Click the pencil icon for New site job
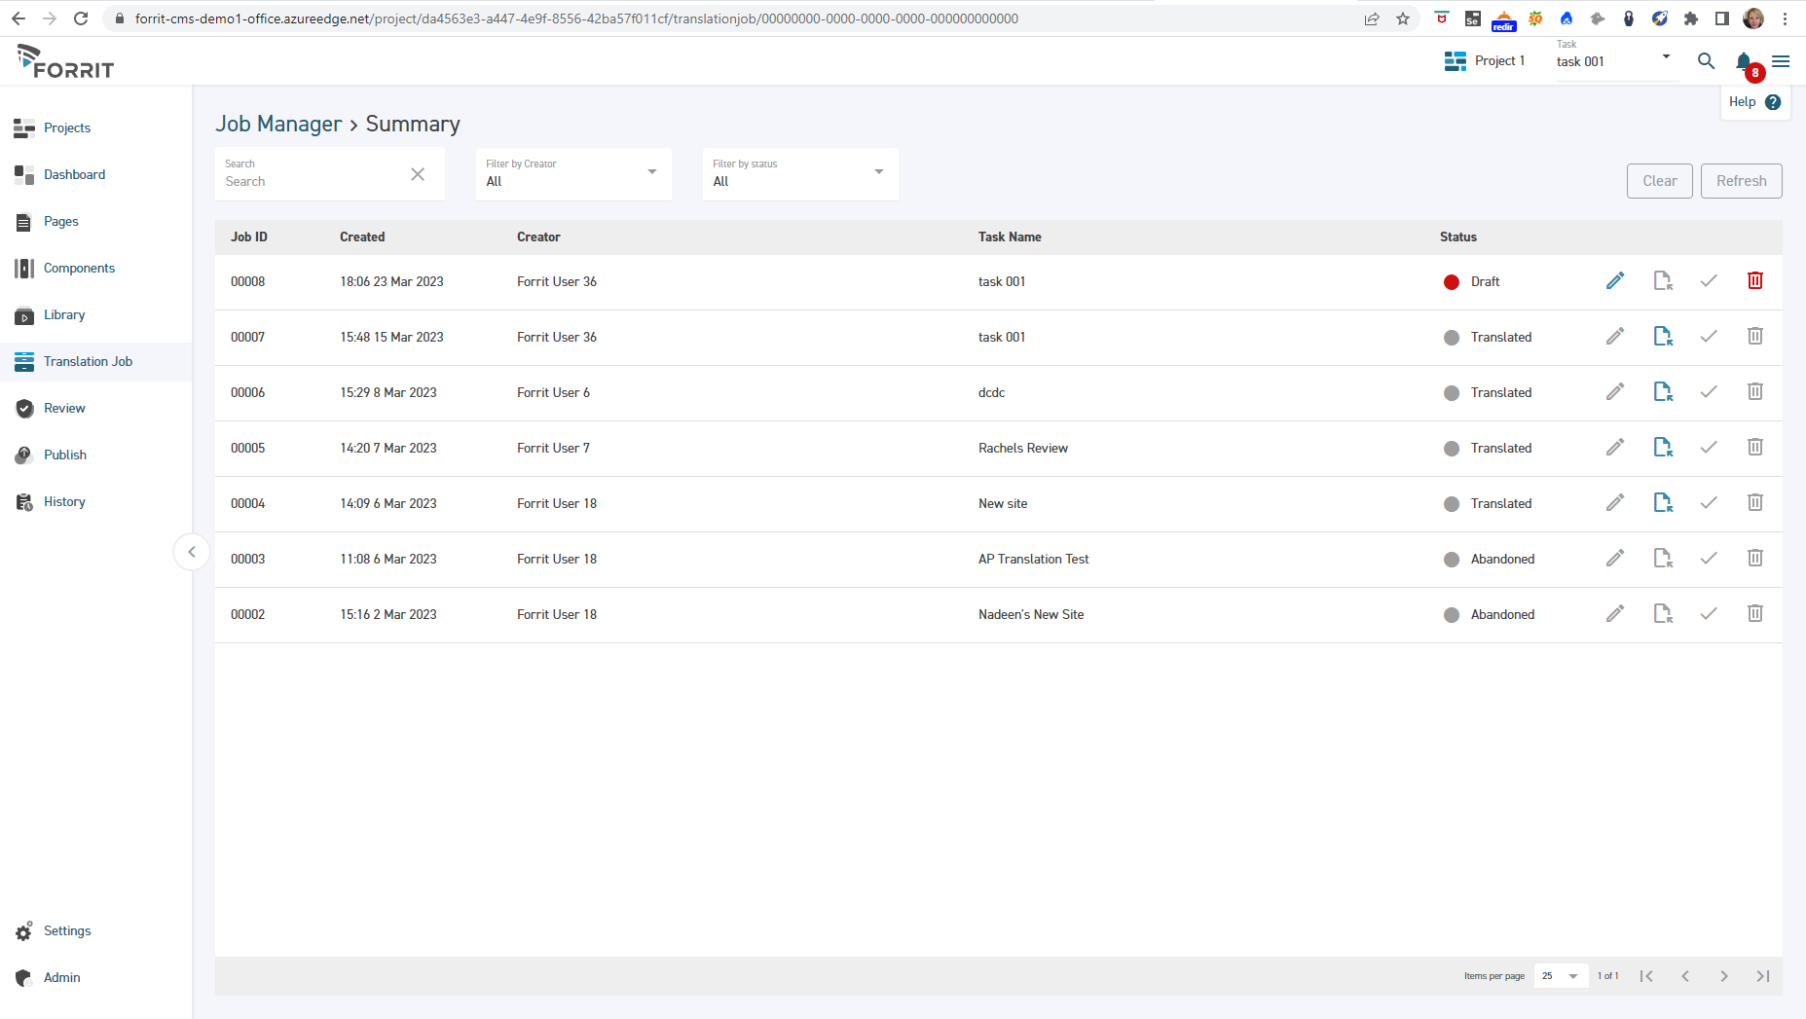This screenshot has width=1806, height=1019. pyautogui.click(x=1615, y=503)
